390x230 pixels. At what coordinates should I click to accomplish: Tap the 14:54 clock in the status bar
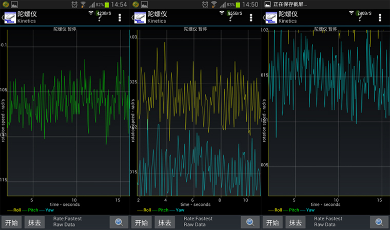(119, 5)
